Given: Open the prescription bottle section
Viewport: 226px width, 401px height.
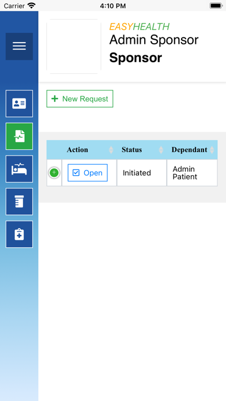Looking at the screenshot, I should point(19,202).
